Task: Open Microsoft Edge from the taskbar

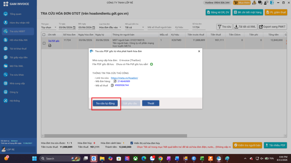Action: pyautogui.click(x=144, y=158)
